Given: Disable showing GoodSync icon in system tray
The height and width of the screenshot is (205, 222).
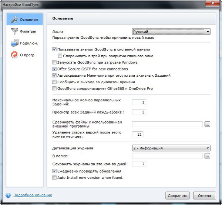Looking at the screenshot, I should (x=54, y=49).
